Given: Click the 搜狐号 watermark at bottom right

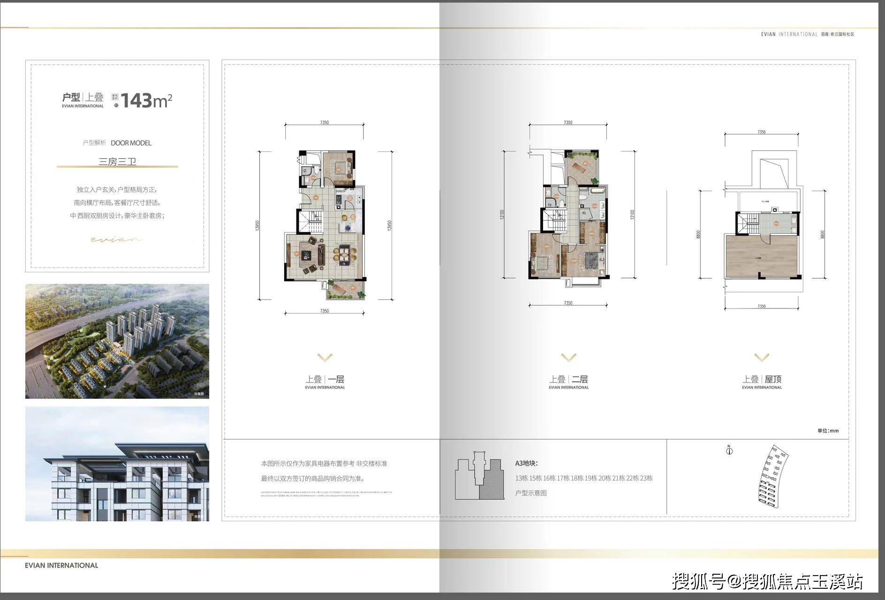Looking at the screenshot, I should click(767, 581).
